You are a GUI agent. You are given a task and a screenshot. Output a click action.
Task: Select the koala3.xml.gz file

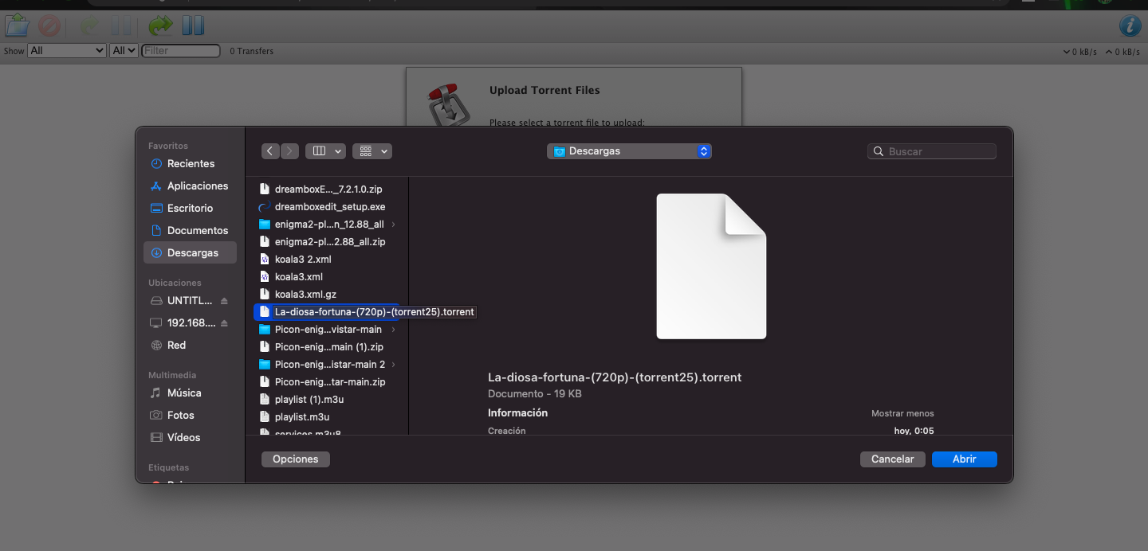click(x=305, y=295)
